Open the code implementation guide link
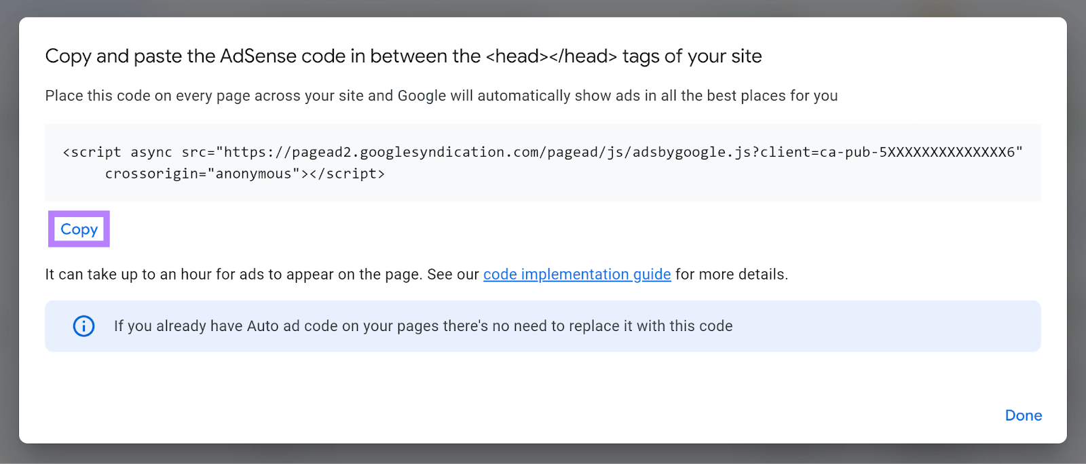 click(577, 275)
